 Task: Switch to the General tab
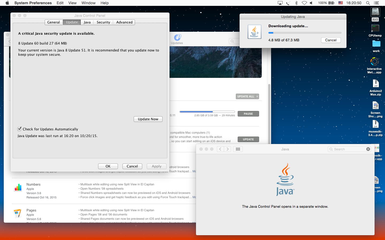pos(53,22)
